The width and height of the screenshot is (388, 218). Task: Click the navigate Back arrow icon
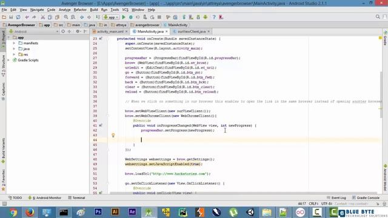[x=82, y=18]
